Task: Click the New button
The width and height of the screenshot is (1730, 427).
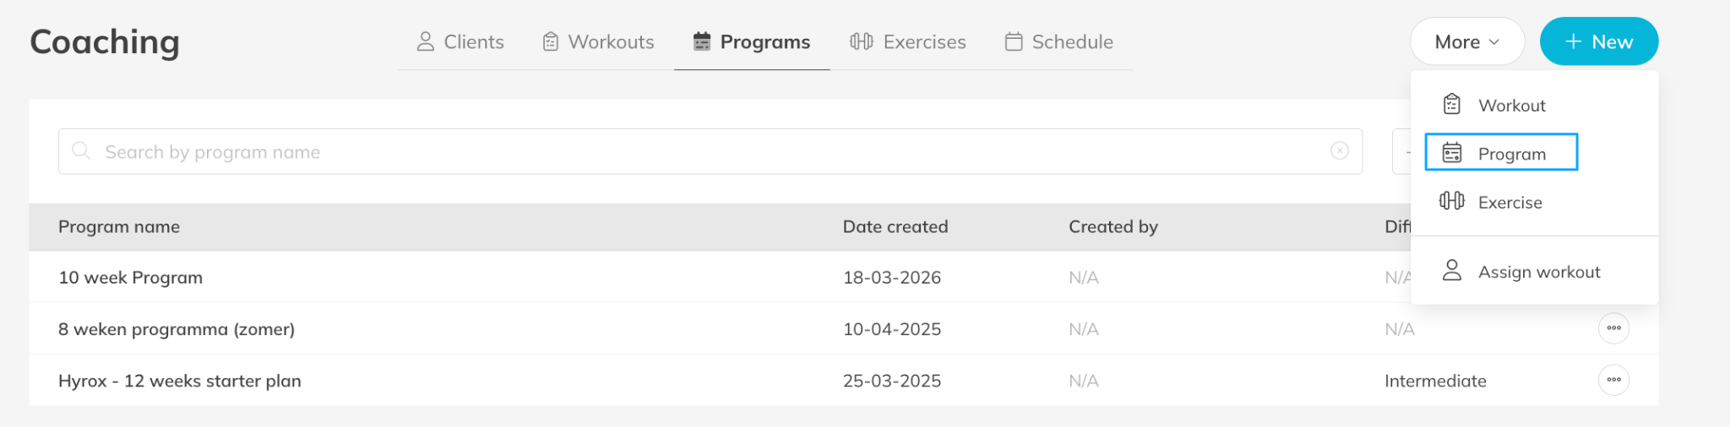Action: click(1598, 41)
